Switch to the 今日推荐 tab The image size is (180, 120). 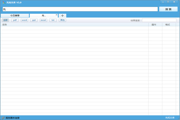15,15
